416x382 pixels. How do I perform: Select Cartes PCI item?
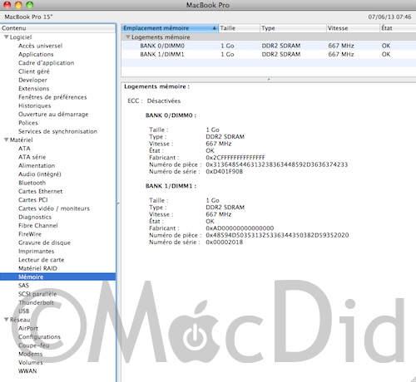coord(33,200)
